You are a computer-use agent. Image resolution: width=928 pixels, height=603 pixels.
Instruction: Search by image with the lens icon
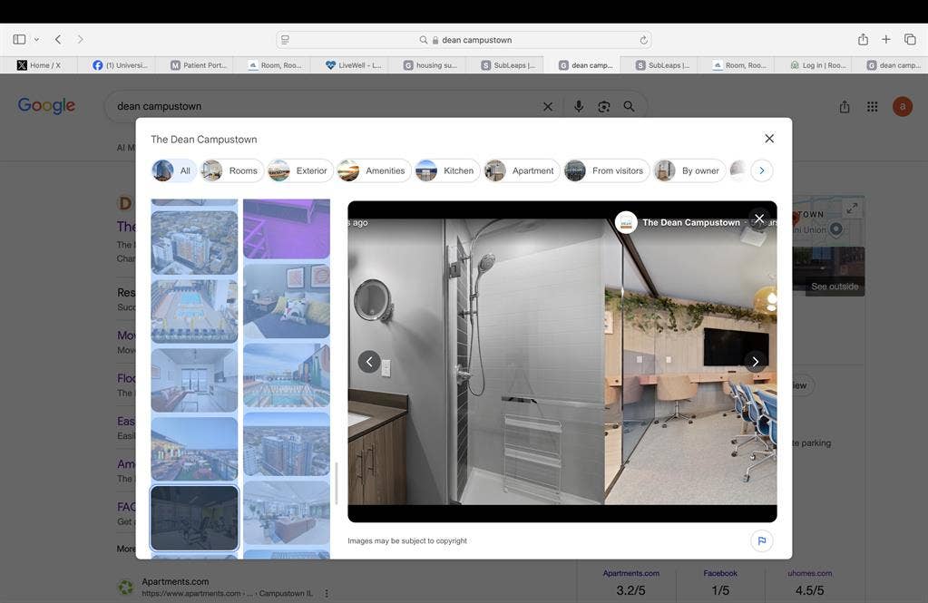click(603, 106)
